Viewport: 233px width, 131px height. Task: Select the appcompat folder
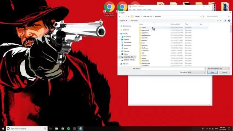[145, 30]
